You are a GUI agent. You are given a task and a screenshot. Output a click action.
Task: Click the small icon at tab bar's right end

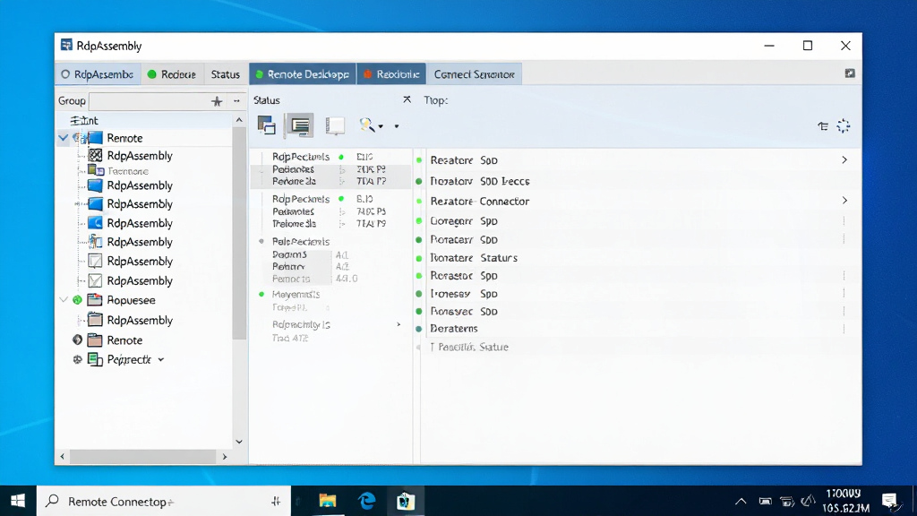pyautogui.click(x=850, y=73)
